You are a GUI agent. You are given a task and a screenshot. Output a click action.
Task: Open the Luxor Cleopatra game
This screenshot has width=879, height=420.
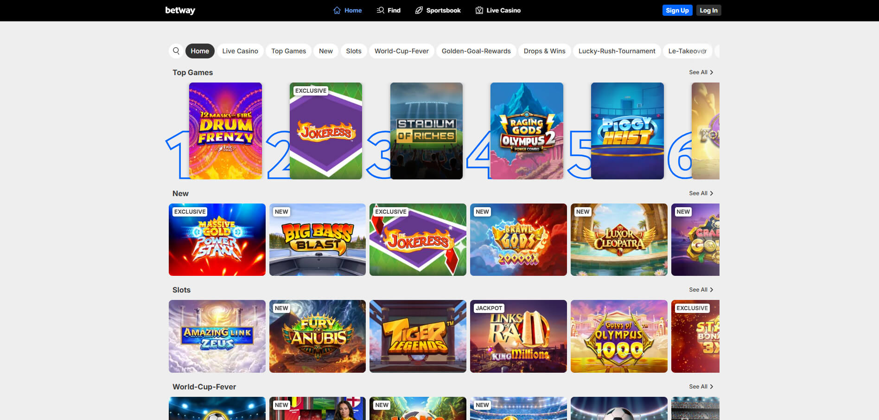coord(619,240)
